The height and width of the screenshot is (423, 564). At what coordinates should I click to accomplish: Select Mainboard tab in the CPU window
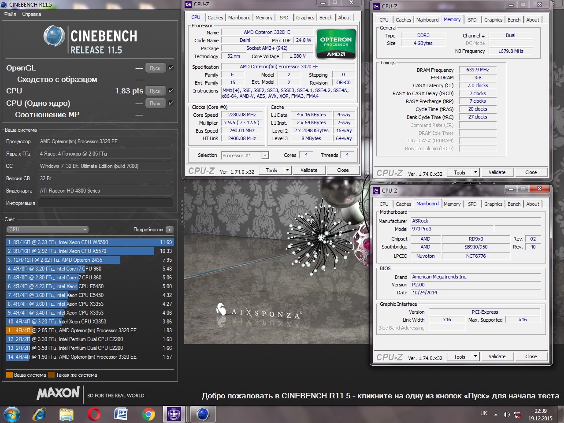pyautogui.click(x=239, y=18)
